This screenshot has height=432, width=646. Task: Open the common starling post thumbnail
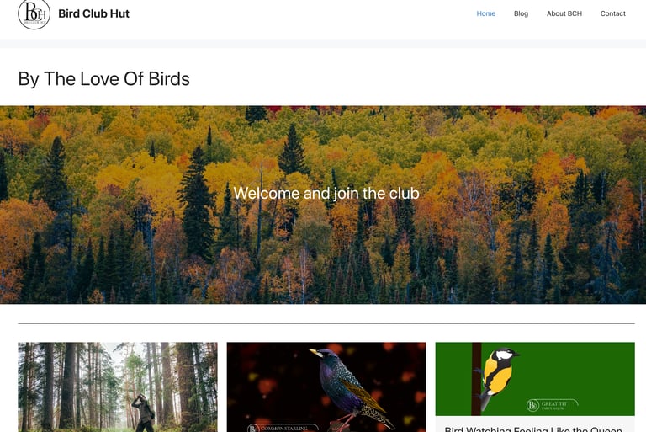pos(326,387)
